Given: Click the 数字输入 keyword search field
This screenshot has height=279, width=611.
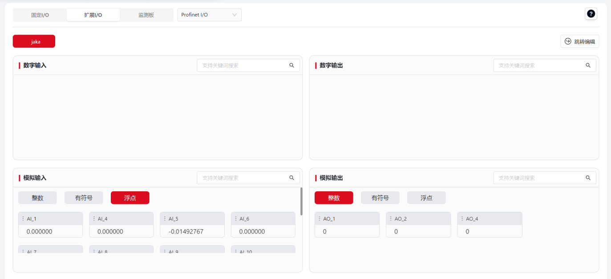Looking at the screenshot, I should point(243,65).
